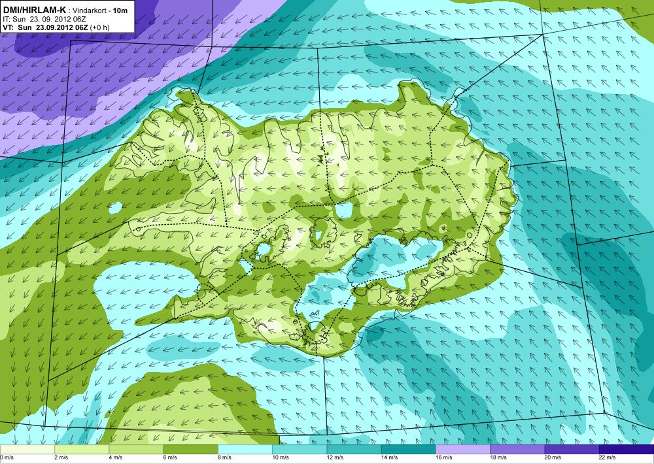Click the '18 m/s' legend label

click(498, 457)
